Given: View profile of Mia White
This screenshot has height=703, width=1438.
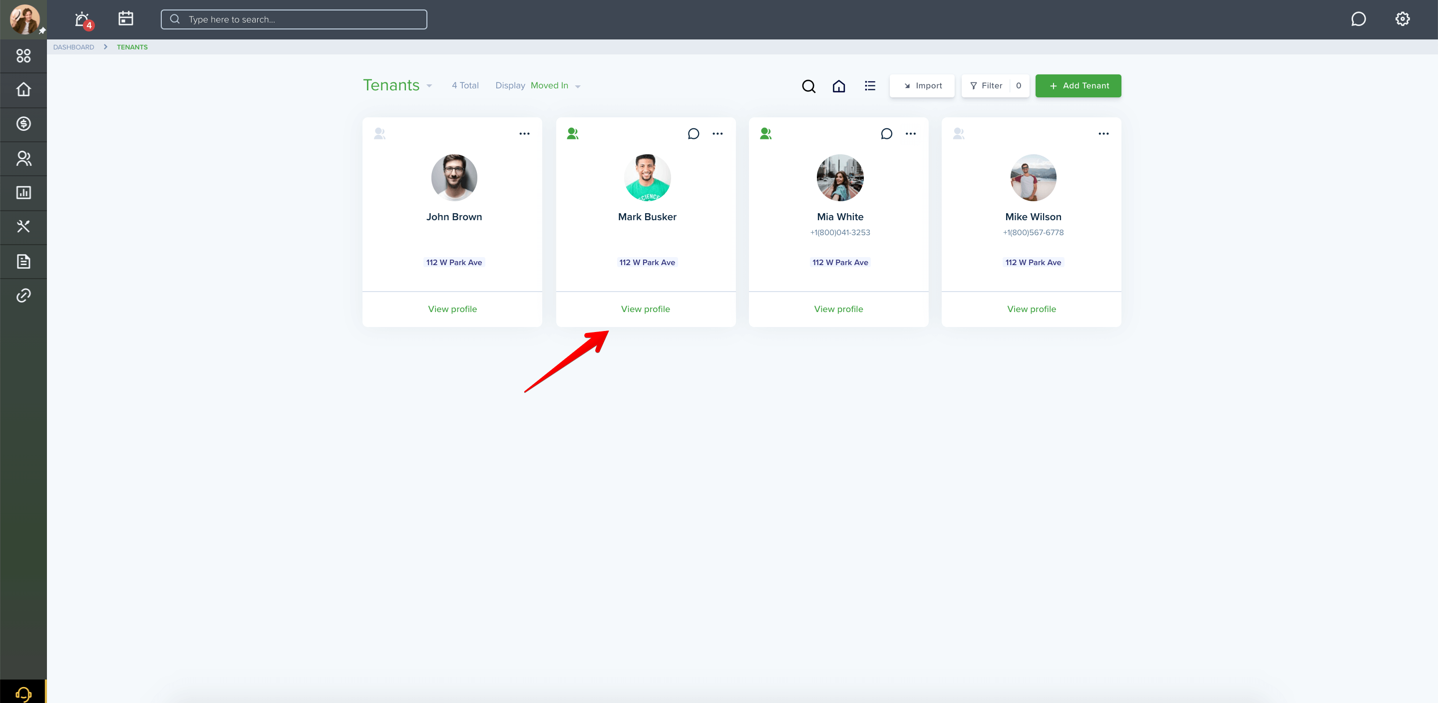Looking at the screenshot, I should 838,310.
